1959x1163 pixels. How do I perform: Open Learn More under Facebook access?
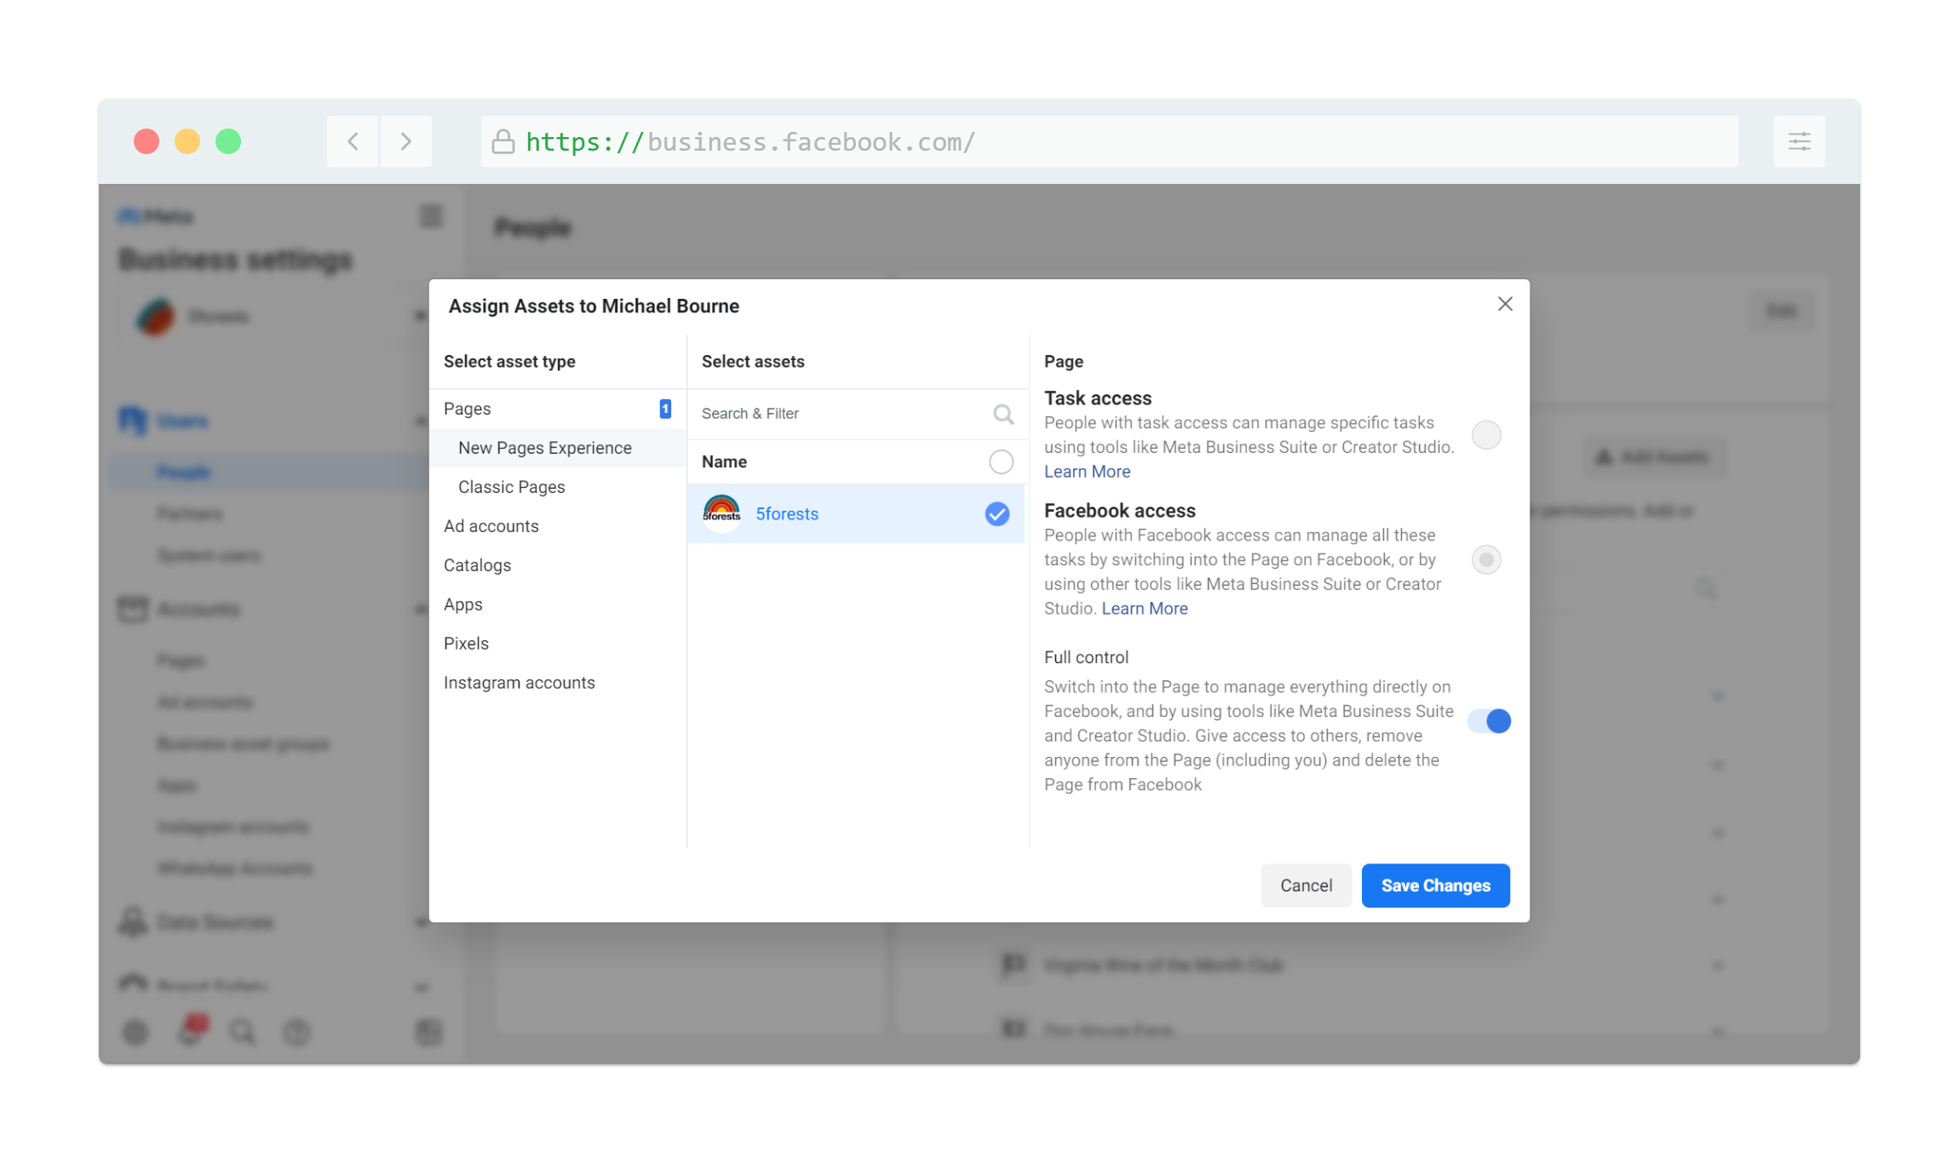tap(1144, 609)
